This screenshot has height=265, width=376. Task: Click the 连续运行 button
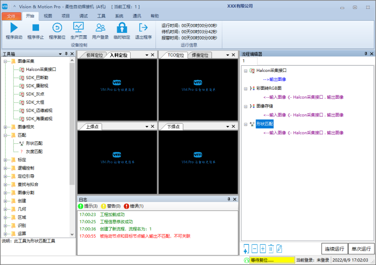pyautogui.click(x=334, y=249)
